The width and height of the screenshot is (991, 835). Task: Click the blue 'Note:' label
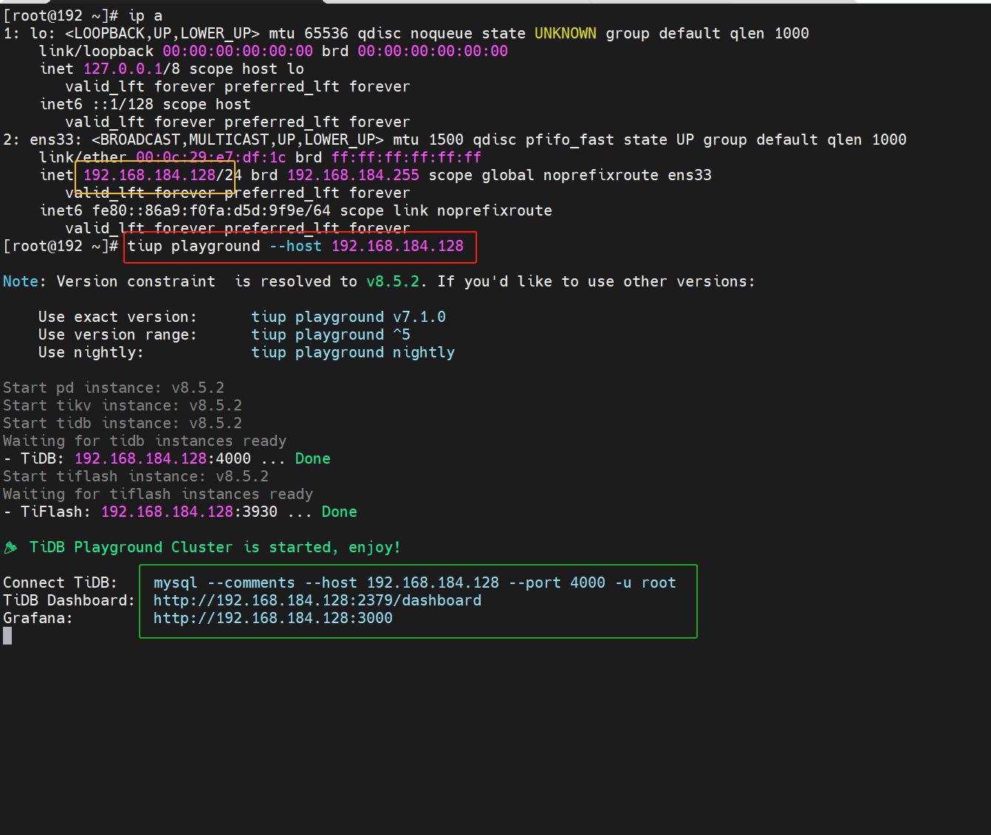pos(24,281)
